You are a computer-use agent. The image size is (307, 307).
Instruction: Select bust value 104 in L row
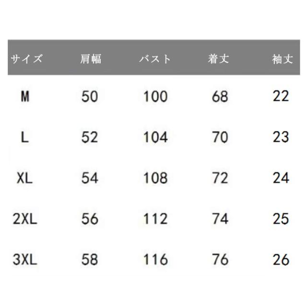[x=155, y=138]
